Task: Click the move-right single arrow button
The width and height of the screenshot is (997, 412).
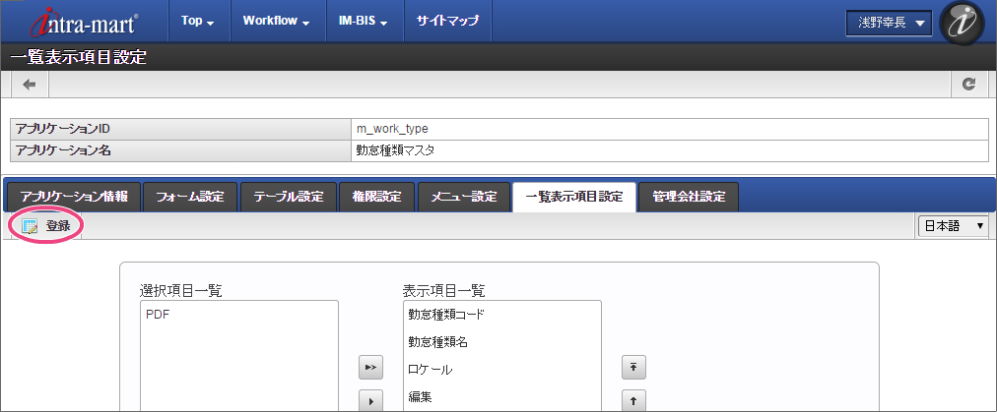Action: (x=370, y=400)
